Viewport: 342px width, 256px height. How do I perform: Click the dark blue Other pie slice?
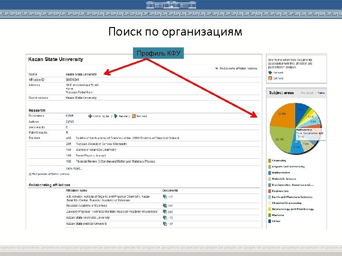coord(301,112)
